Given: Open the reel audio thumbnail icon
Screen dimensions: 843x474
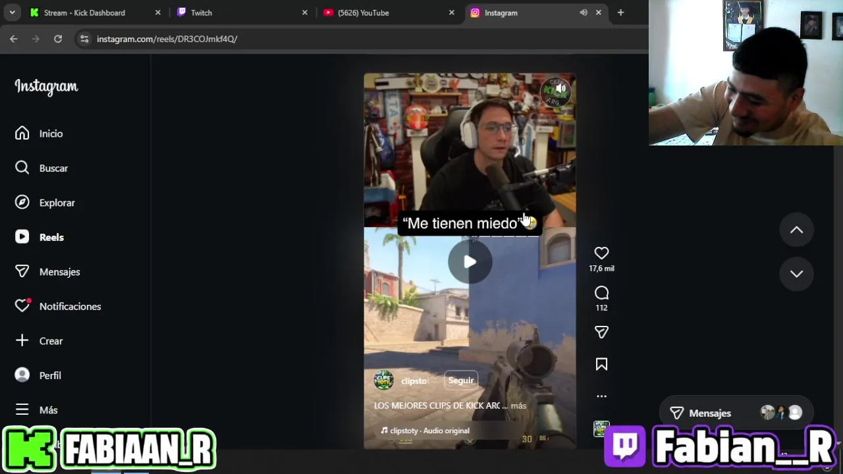Looking at the screenshot, I should tap(601, 429).
